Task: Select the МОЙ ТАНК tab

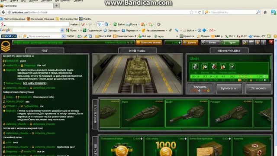Action: pos(137,51)
